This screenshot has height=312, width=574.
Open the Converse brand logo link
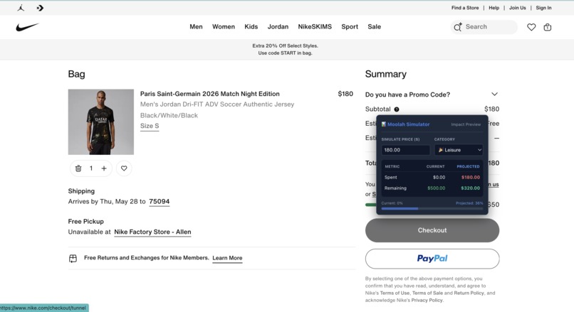[40, 8]
